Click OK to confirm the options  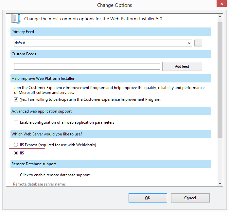148,198
